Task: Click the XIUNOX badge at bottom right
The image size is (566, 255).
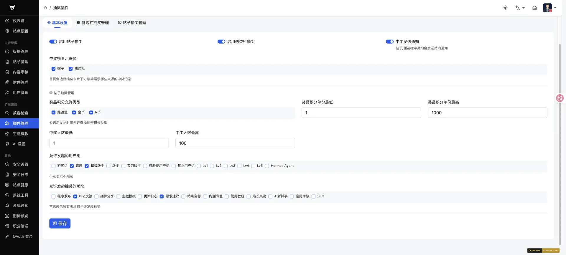Action: (x=543, y=251)
